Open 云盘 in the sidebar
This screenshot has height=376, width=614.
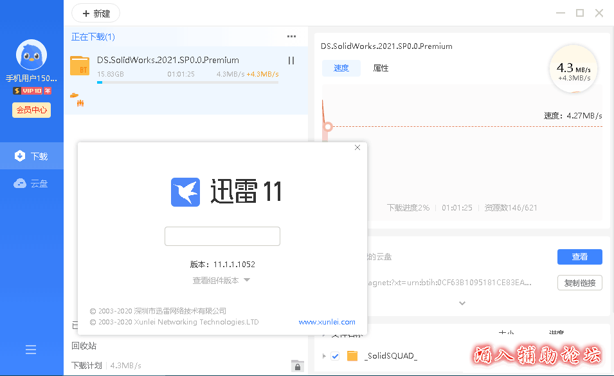pos(32,183)
